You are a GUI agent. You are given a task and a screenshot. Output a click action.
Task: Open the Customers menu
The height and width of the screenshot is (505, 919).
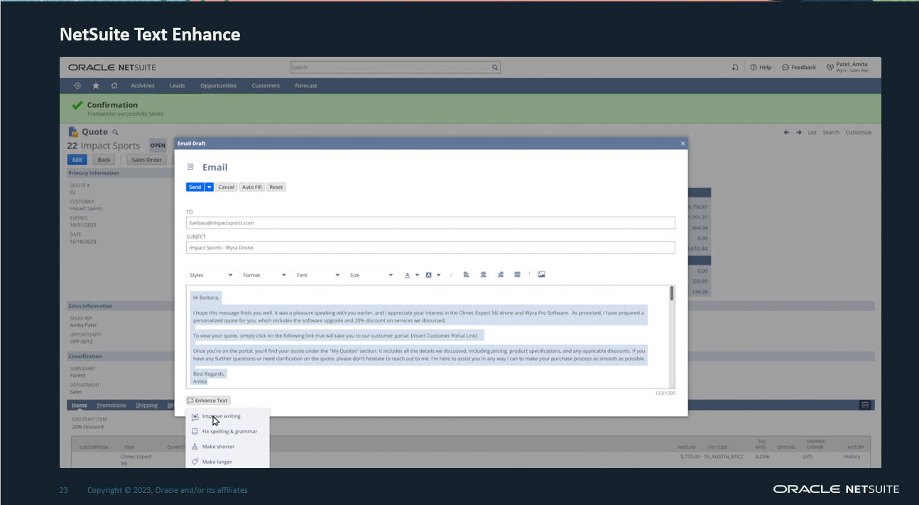(x=266, y=86)
